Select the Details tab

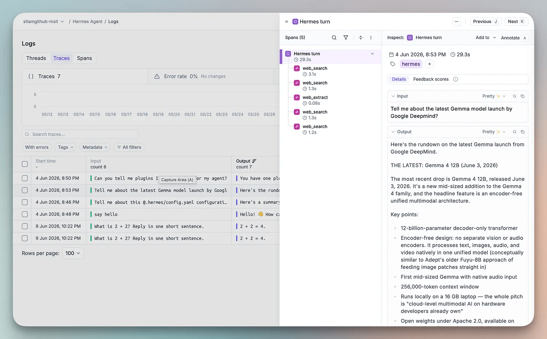pyautogui.click(x=399, y=79)
